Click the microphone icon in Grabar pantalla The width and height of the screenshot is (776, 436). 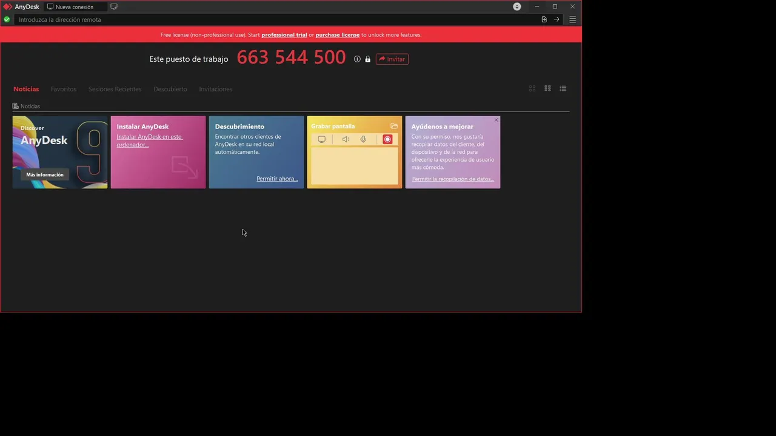(x=363, y=139)
